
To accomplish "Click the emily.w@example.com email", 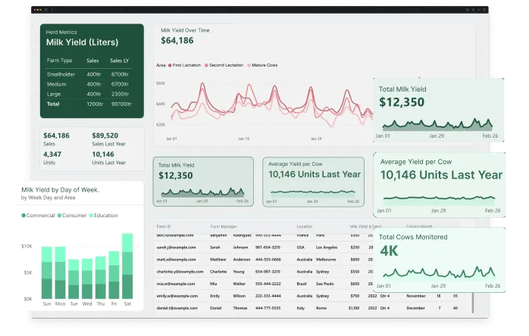I will (x=175, y=295).
